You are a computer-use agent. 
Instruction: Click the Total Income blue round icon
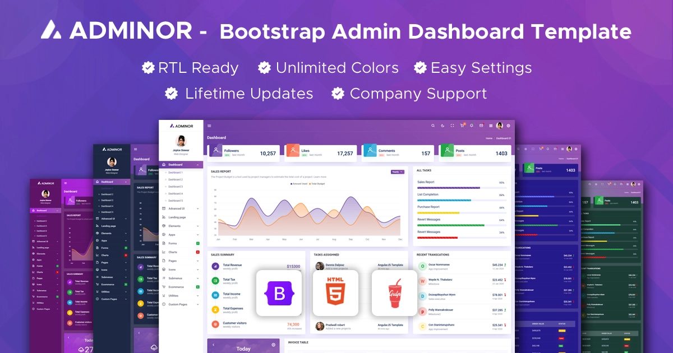pos(215,295)
